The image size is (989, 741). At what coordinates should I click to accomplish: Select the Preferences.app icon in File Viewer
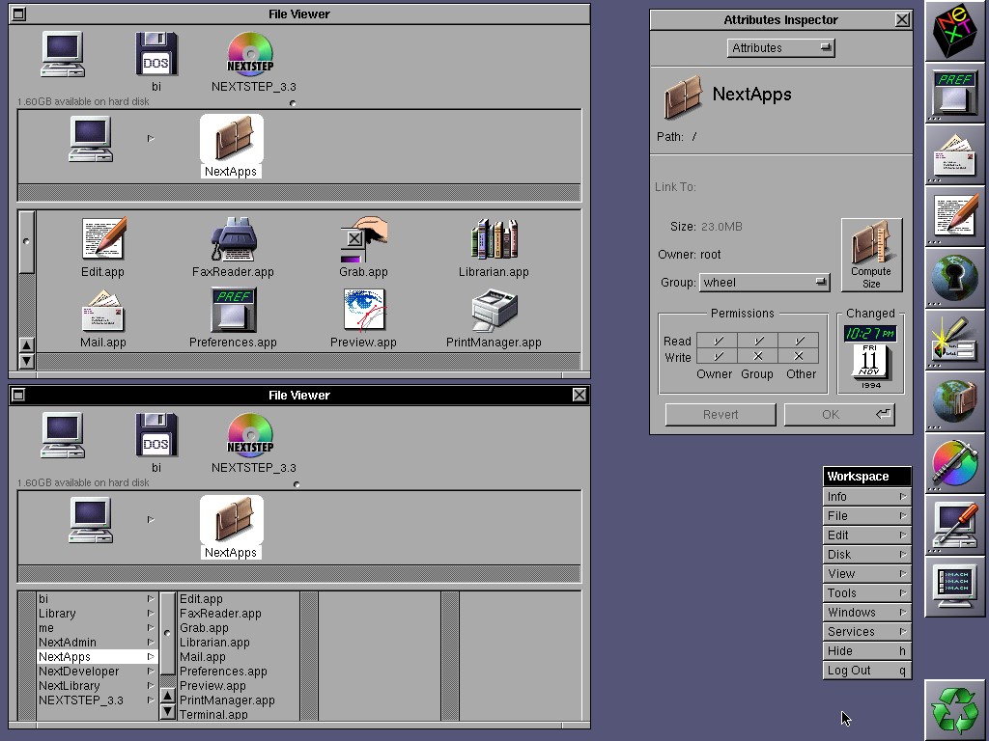tap(234, 310)
